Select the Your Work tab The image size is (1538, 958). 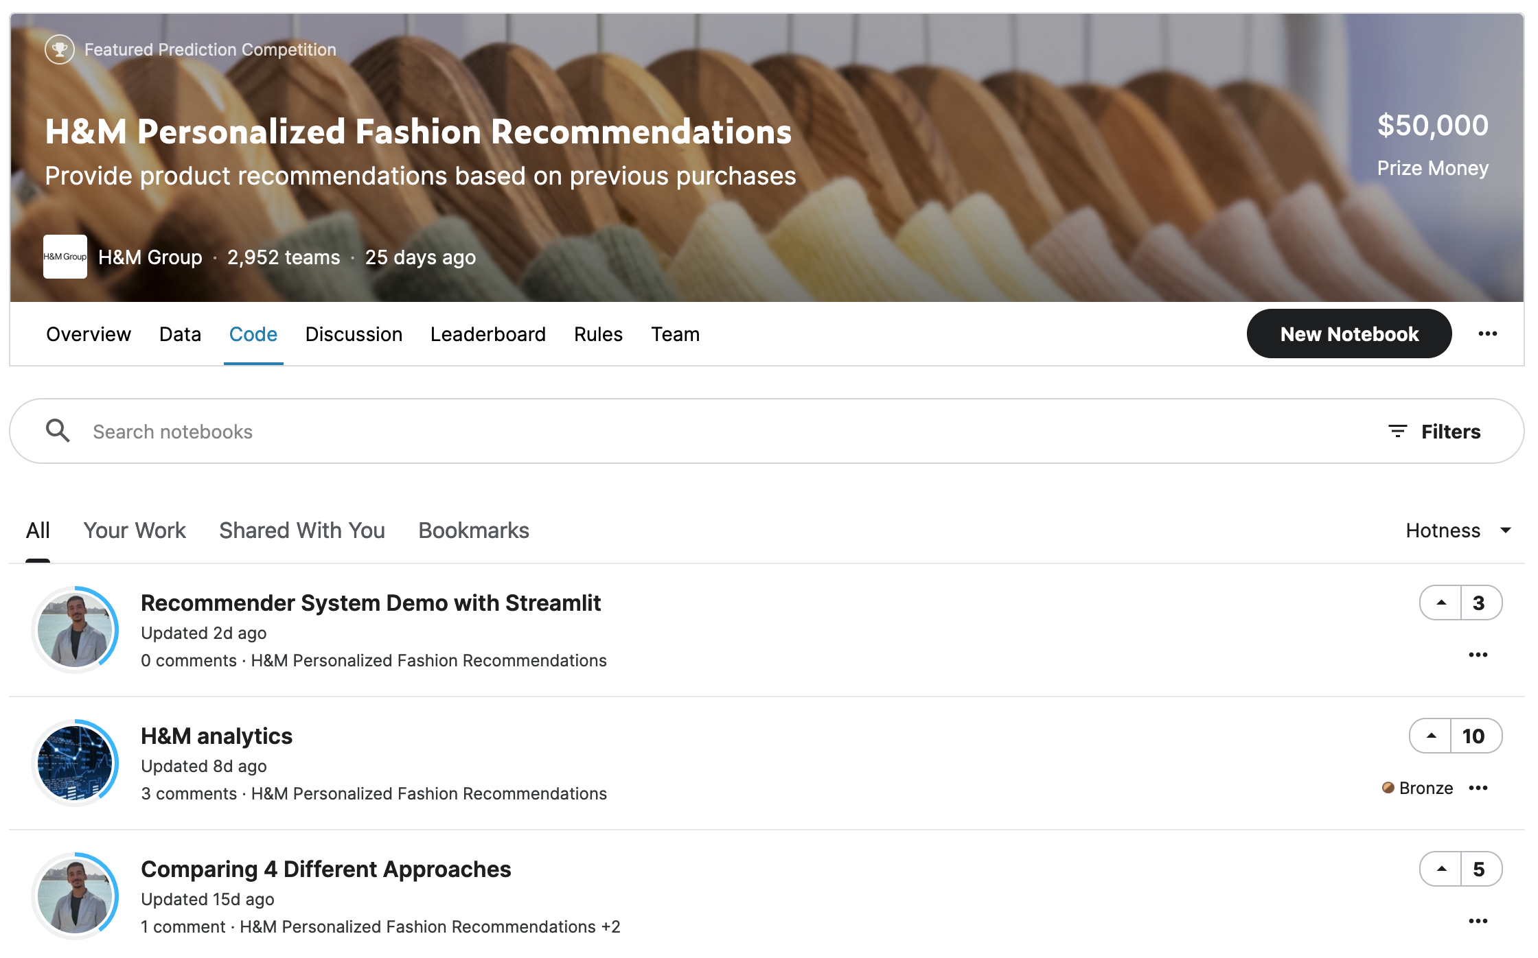tap(135, 530)
